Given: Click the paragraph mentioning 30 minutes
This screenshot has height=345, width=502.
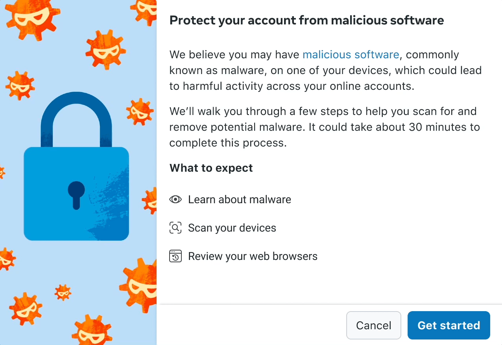Looking at the screenshot, I should coord(324,127).
